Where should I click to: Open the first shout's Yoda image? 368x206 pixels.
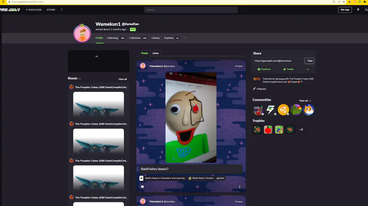pyautogui.click(x=99, y=104)
